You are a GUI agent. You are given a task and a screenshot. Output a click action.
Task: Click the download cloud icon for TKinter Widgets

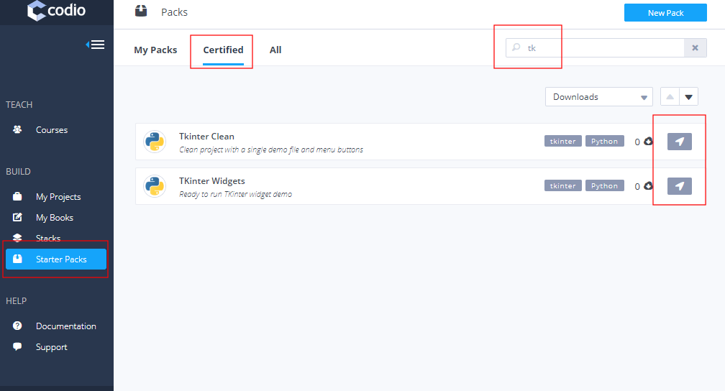coord(648,185)
